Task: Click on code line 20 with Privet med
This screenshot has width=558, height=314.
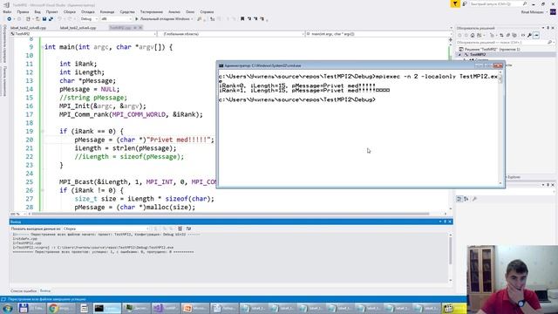Action: [x=144, y=140]
